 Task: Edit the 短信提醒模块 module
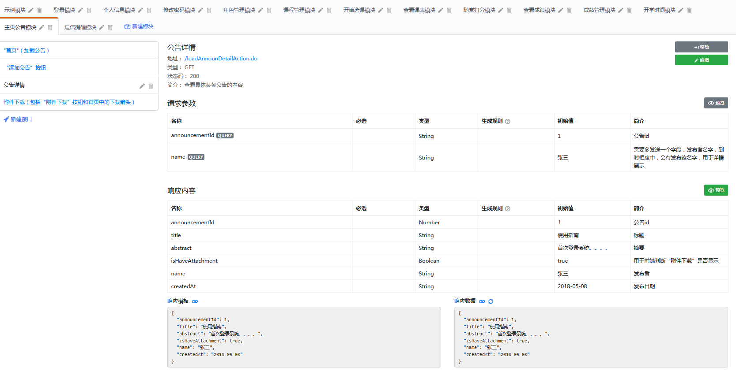pos(102,27)
